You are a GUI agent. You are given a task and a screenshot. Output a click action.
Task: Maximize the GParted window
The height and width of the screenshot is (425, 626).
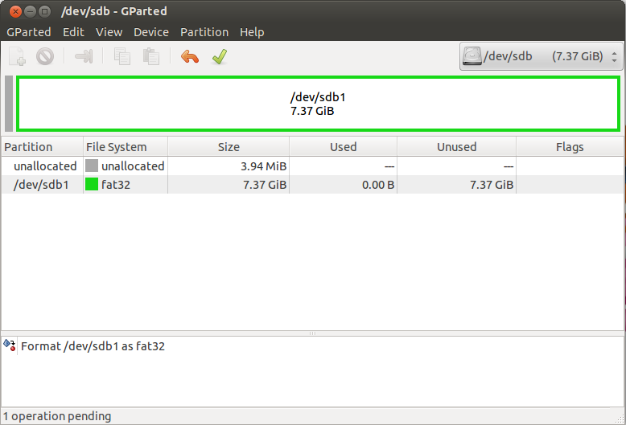click(x=44, y=11)
